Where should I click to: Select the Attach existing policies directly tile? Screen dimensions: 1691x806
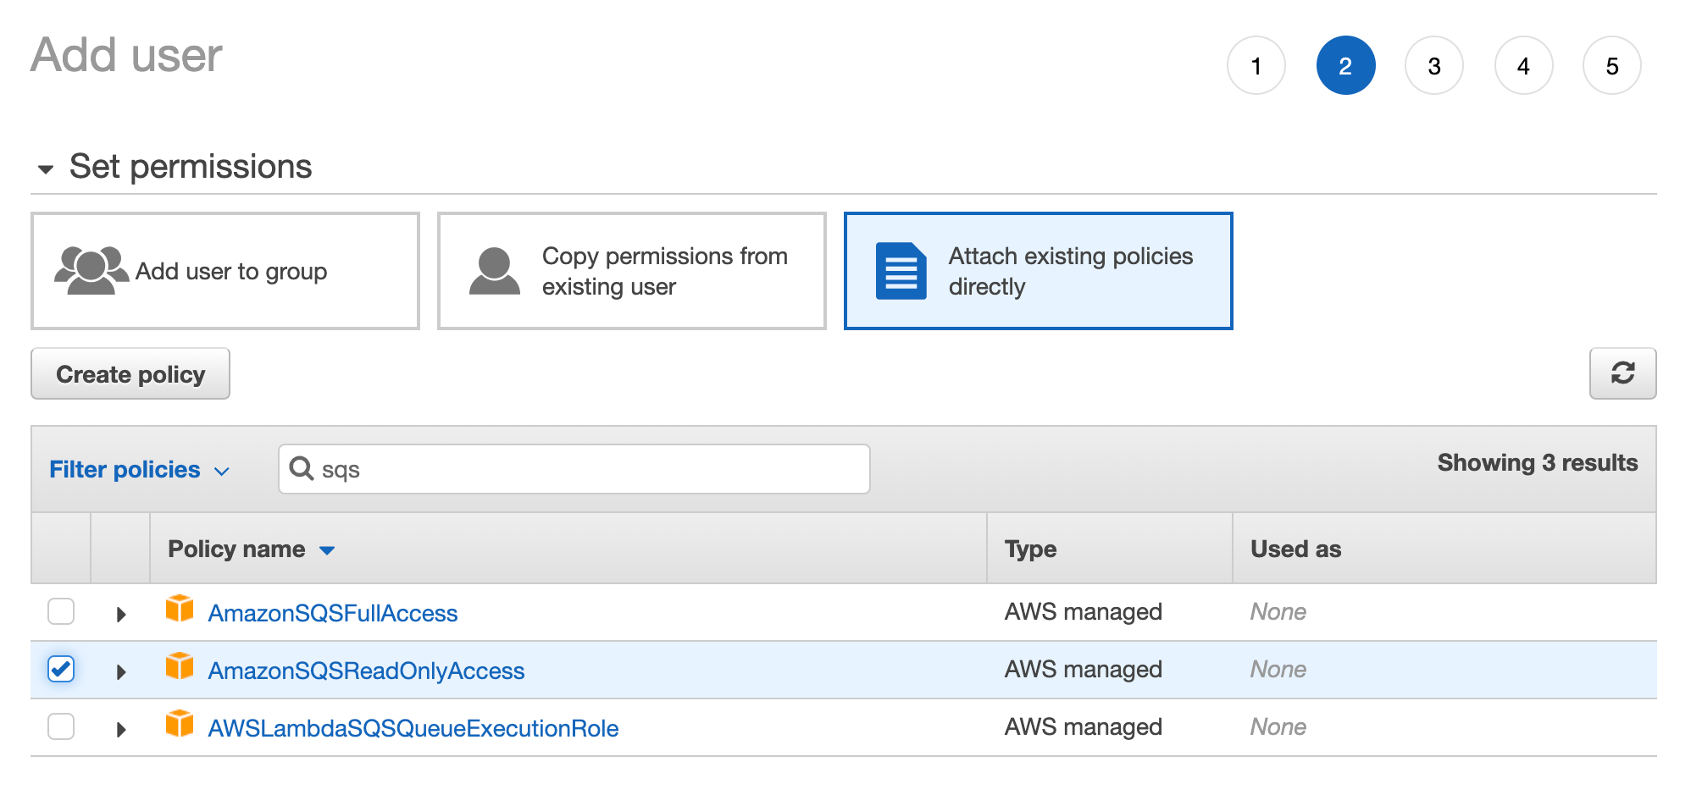pos(1038,270)
